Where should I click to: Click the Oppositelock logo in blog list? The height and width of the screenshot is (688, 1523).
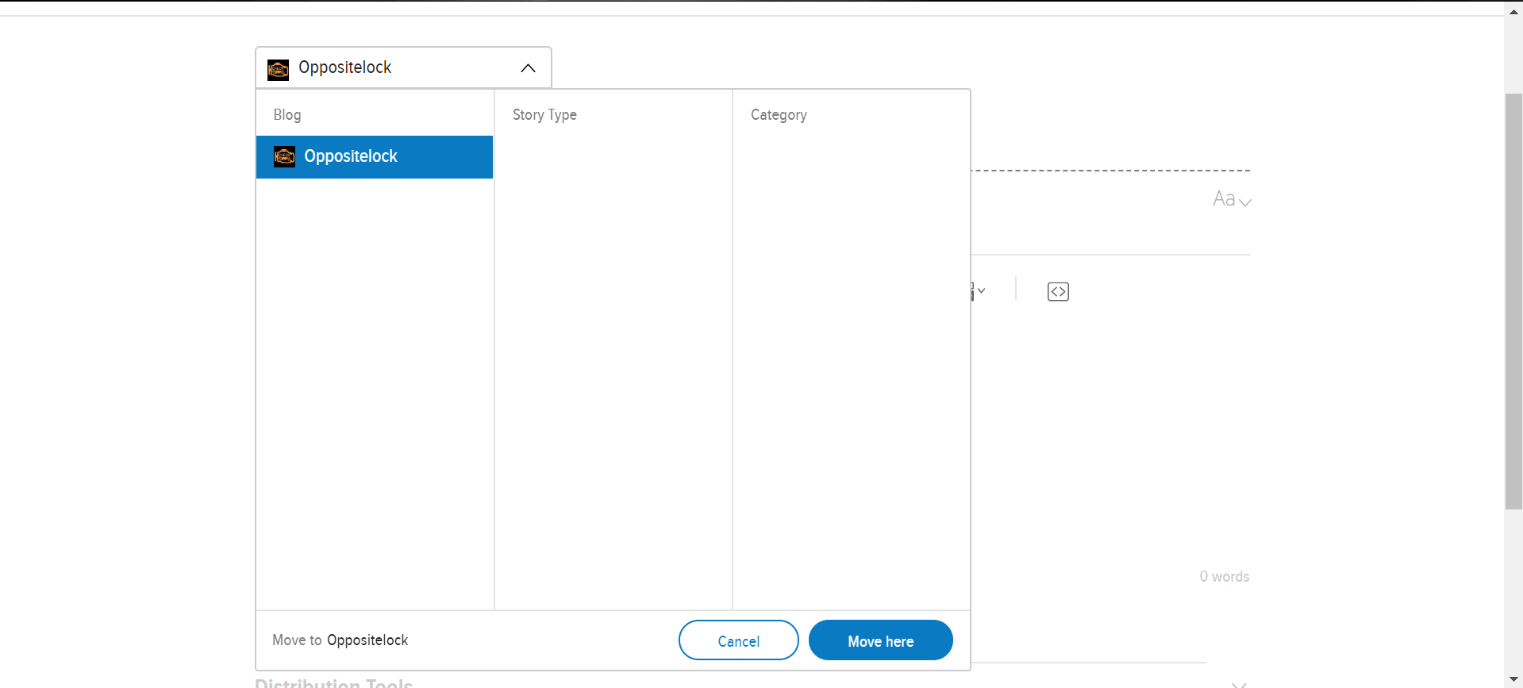pos(284,156)
